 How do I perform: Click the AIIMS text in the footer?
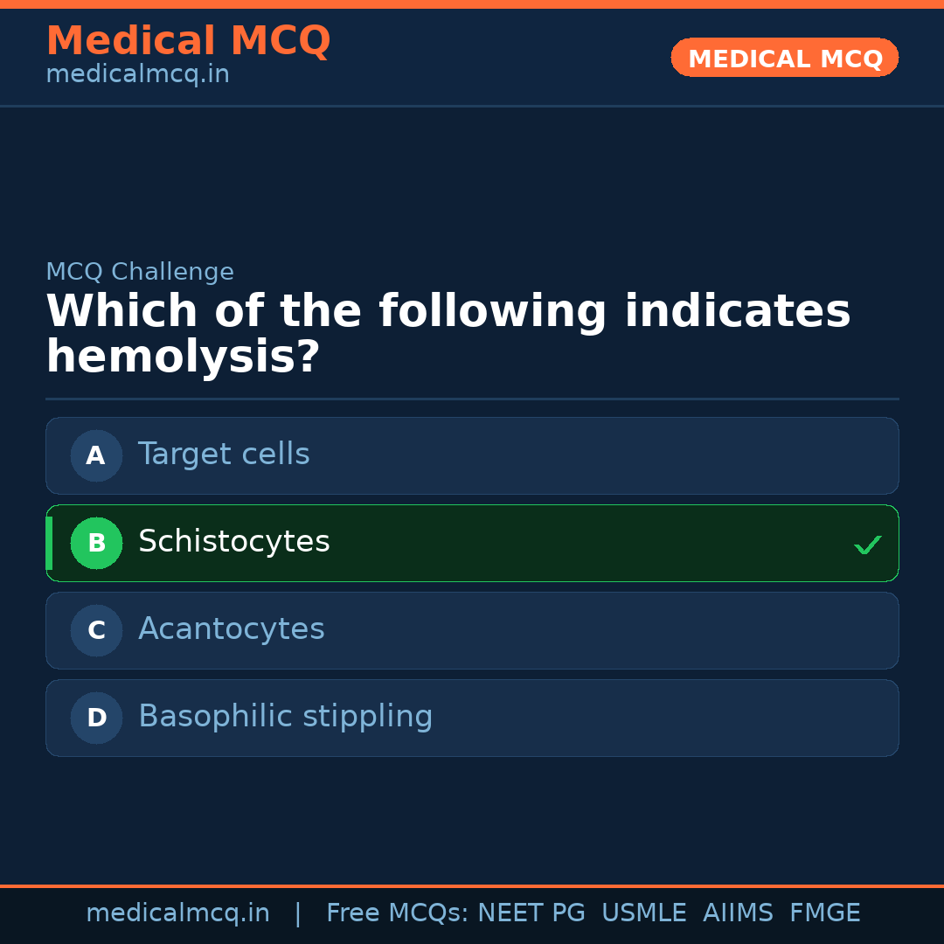739,912
